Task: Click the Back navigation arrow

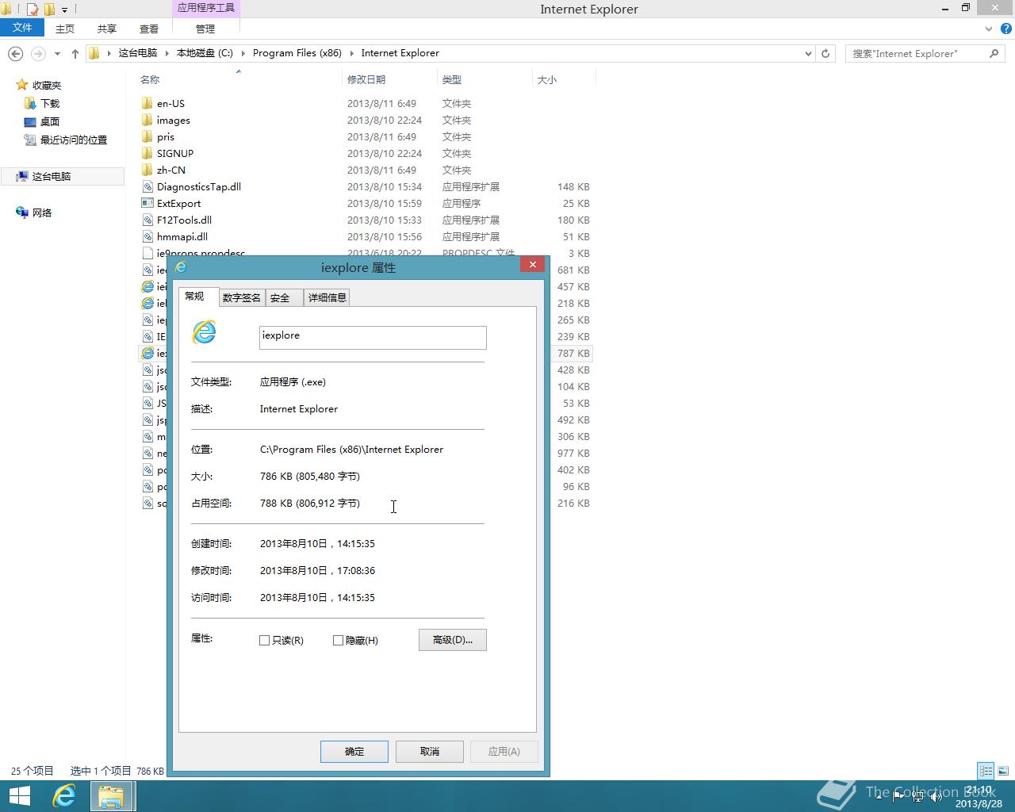Action: point(15,53)
